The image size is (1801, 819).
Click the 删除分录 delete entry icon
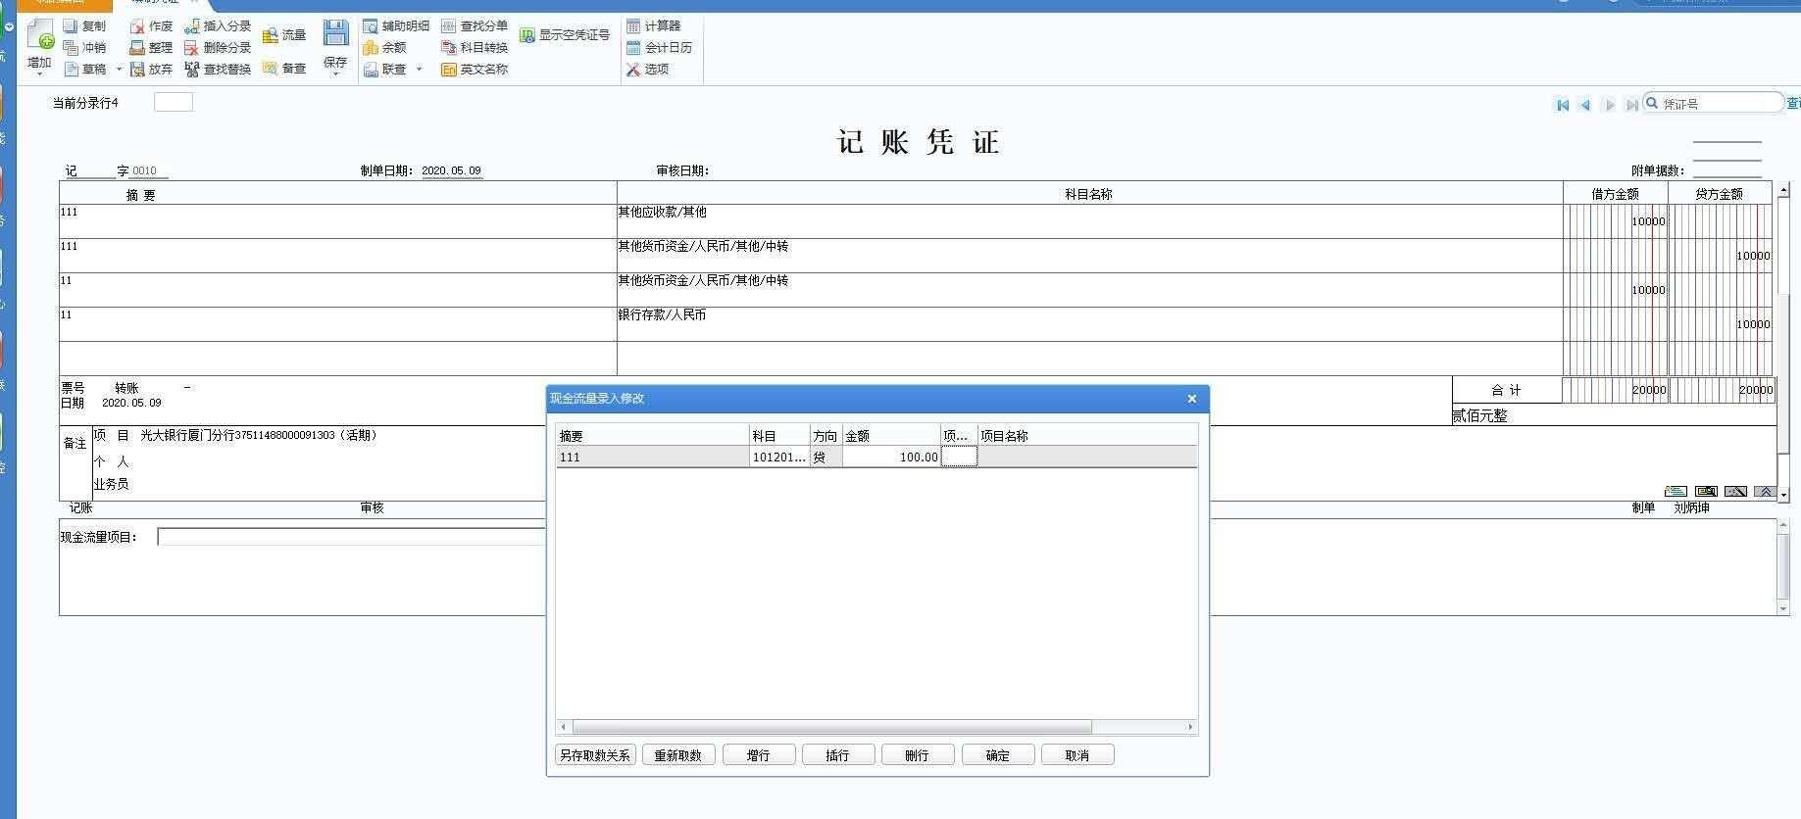(x=192, y=48)
